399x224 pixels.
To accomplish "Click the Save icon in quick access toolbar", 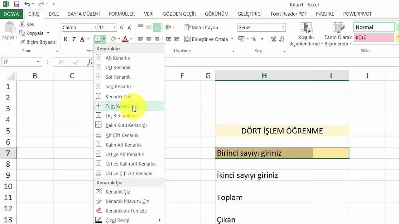I will (17, 4).
